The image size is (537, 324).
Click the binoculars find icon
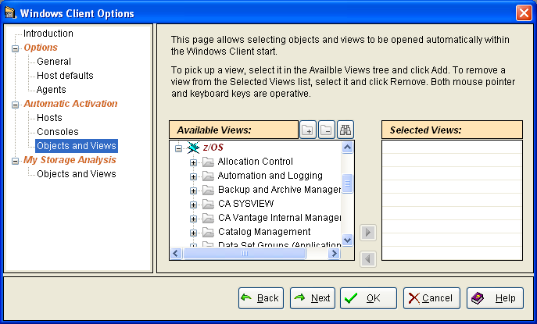[345, 130]
